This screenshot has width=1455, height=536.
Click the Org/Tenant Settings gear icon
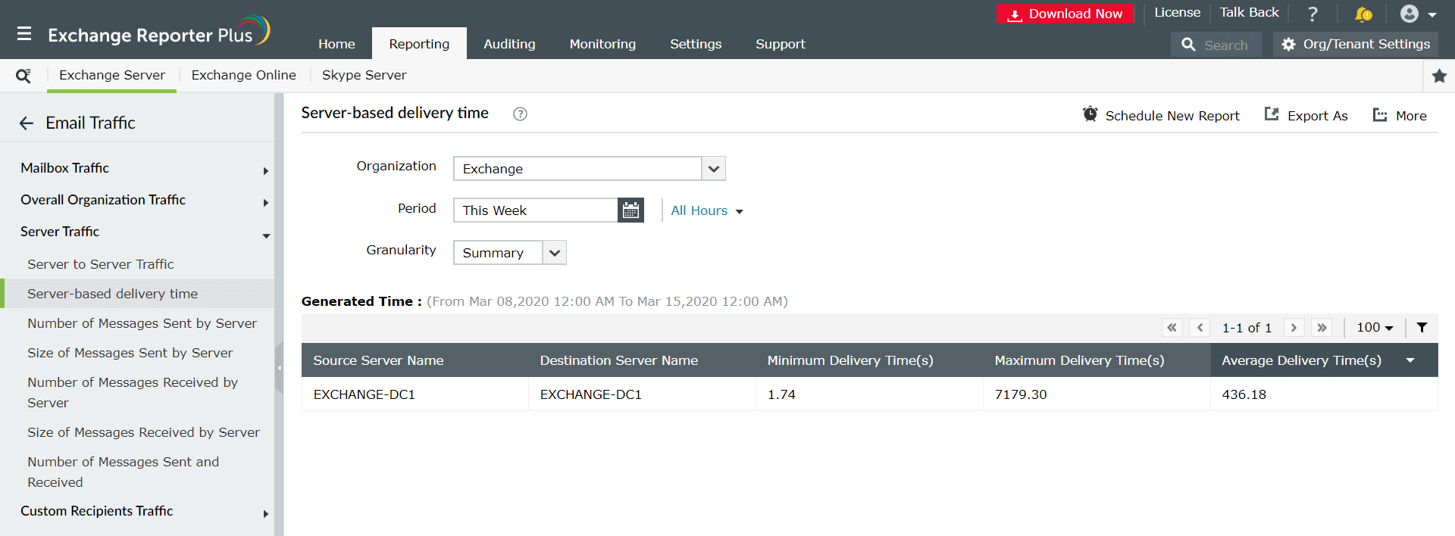point(1288,45)
